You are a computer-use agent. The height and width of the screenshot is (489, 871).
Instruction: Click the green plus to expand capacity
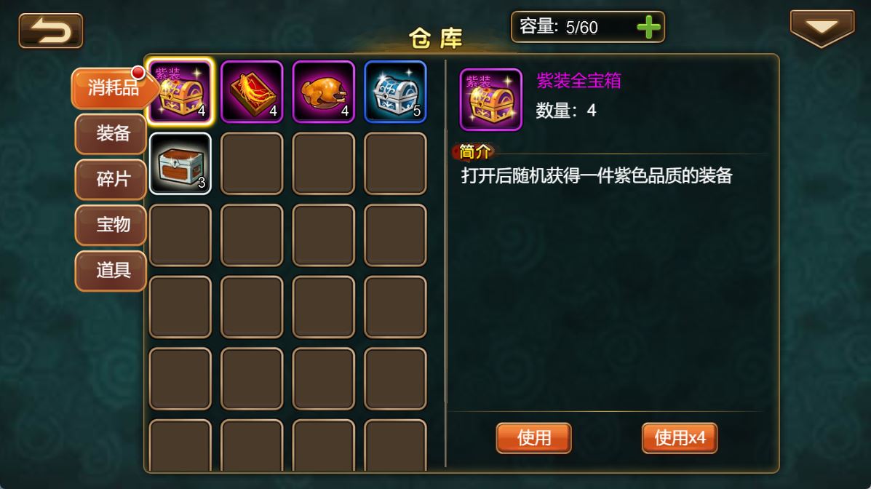pos(648,27)
